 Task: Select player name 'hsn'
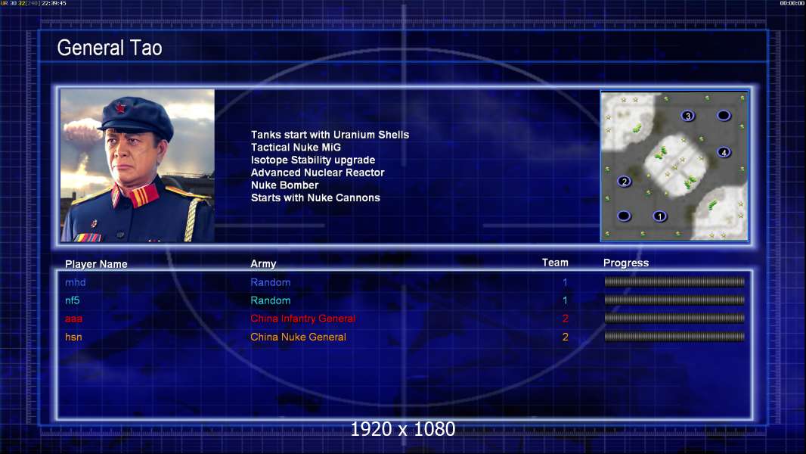pyautogui.click(x=73, y=337)
